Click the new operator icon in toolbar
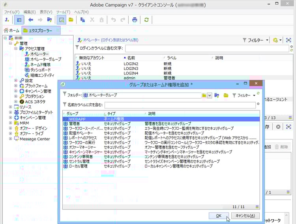The height and width of the screenshot is (224, 296). [7, 20]
